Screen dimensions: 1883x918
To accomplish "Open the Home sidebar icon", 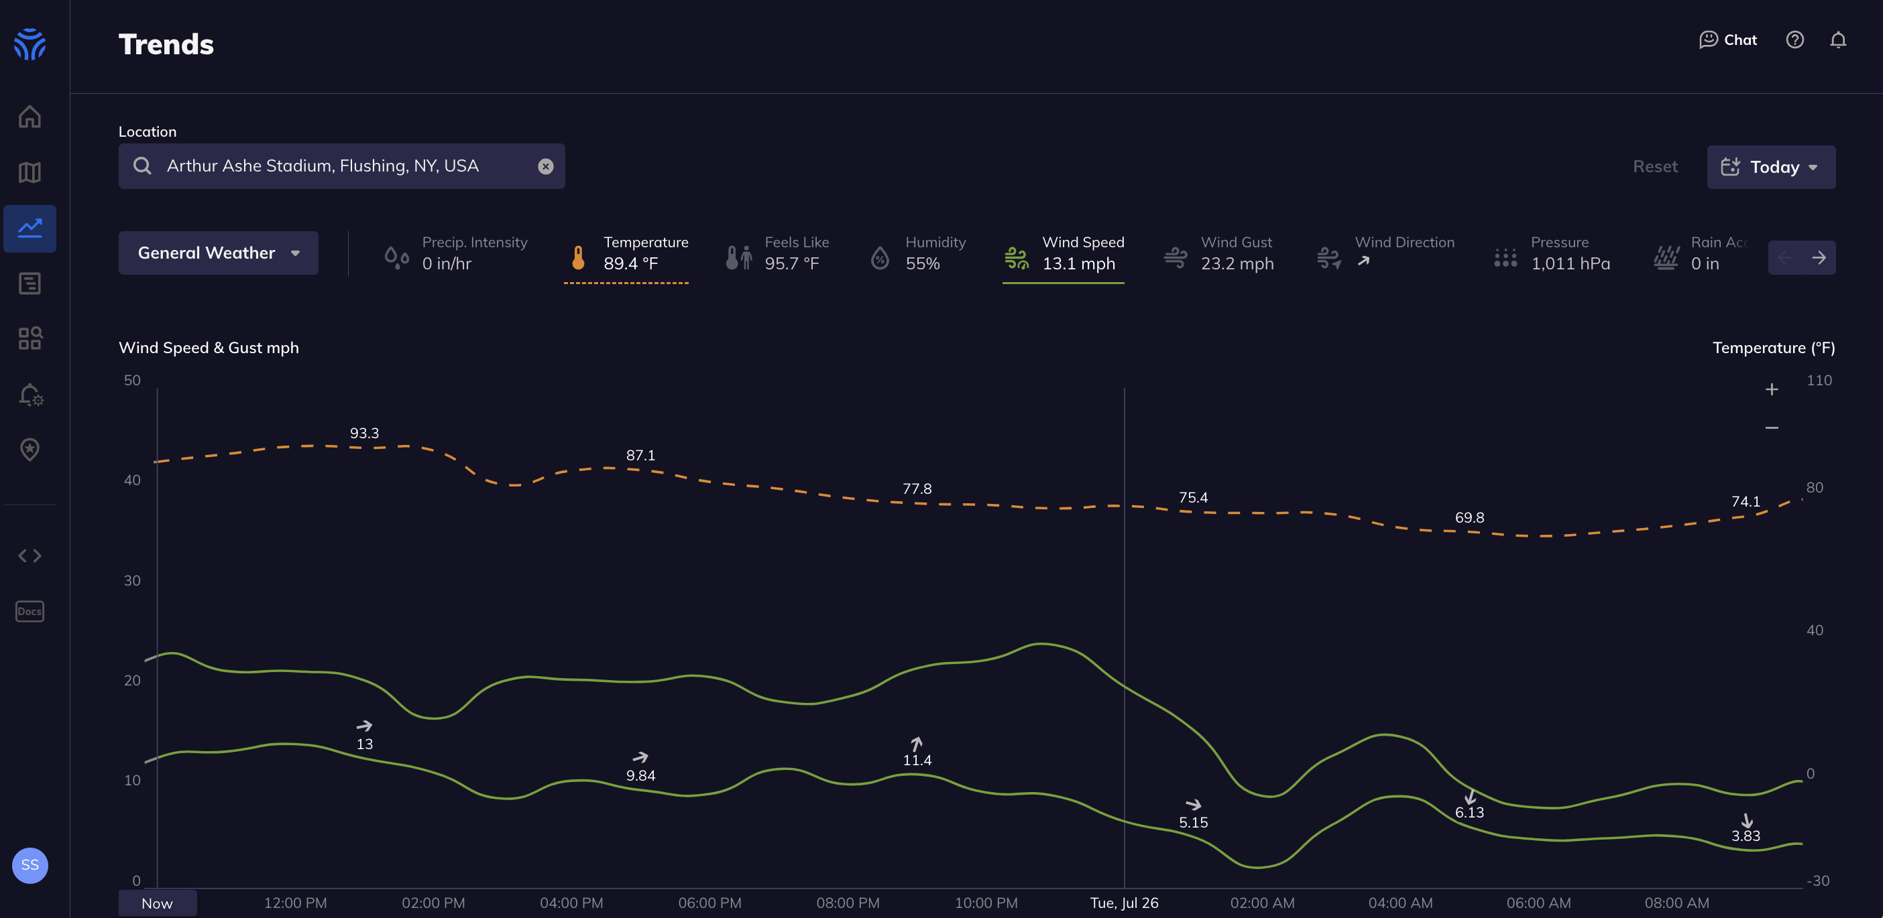I will pos(30,117).
